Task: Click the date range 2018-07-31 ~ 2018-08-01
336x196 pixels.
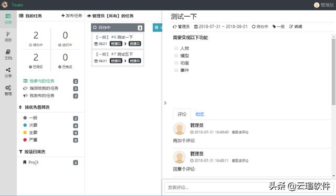Action: coord(220,27)
